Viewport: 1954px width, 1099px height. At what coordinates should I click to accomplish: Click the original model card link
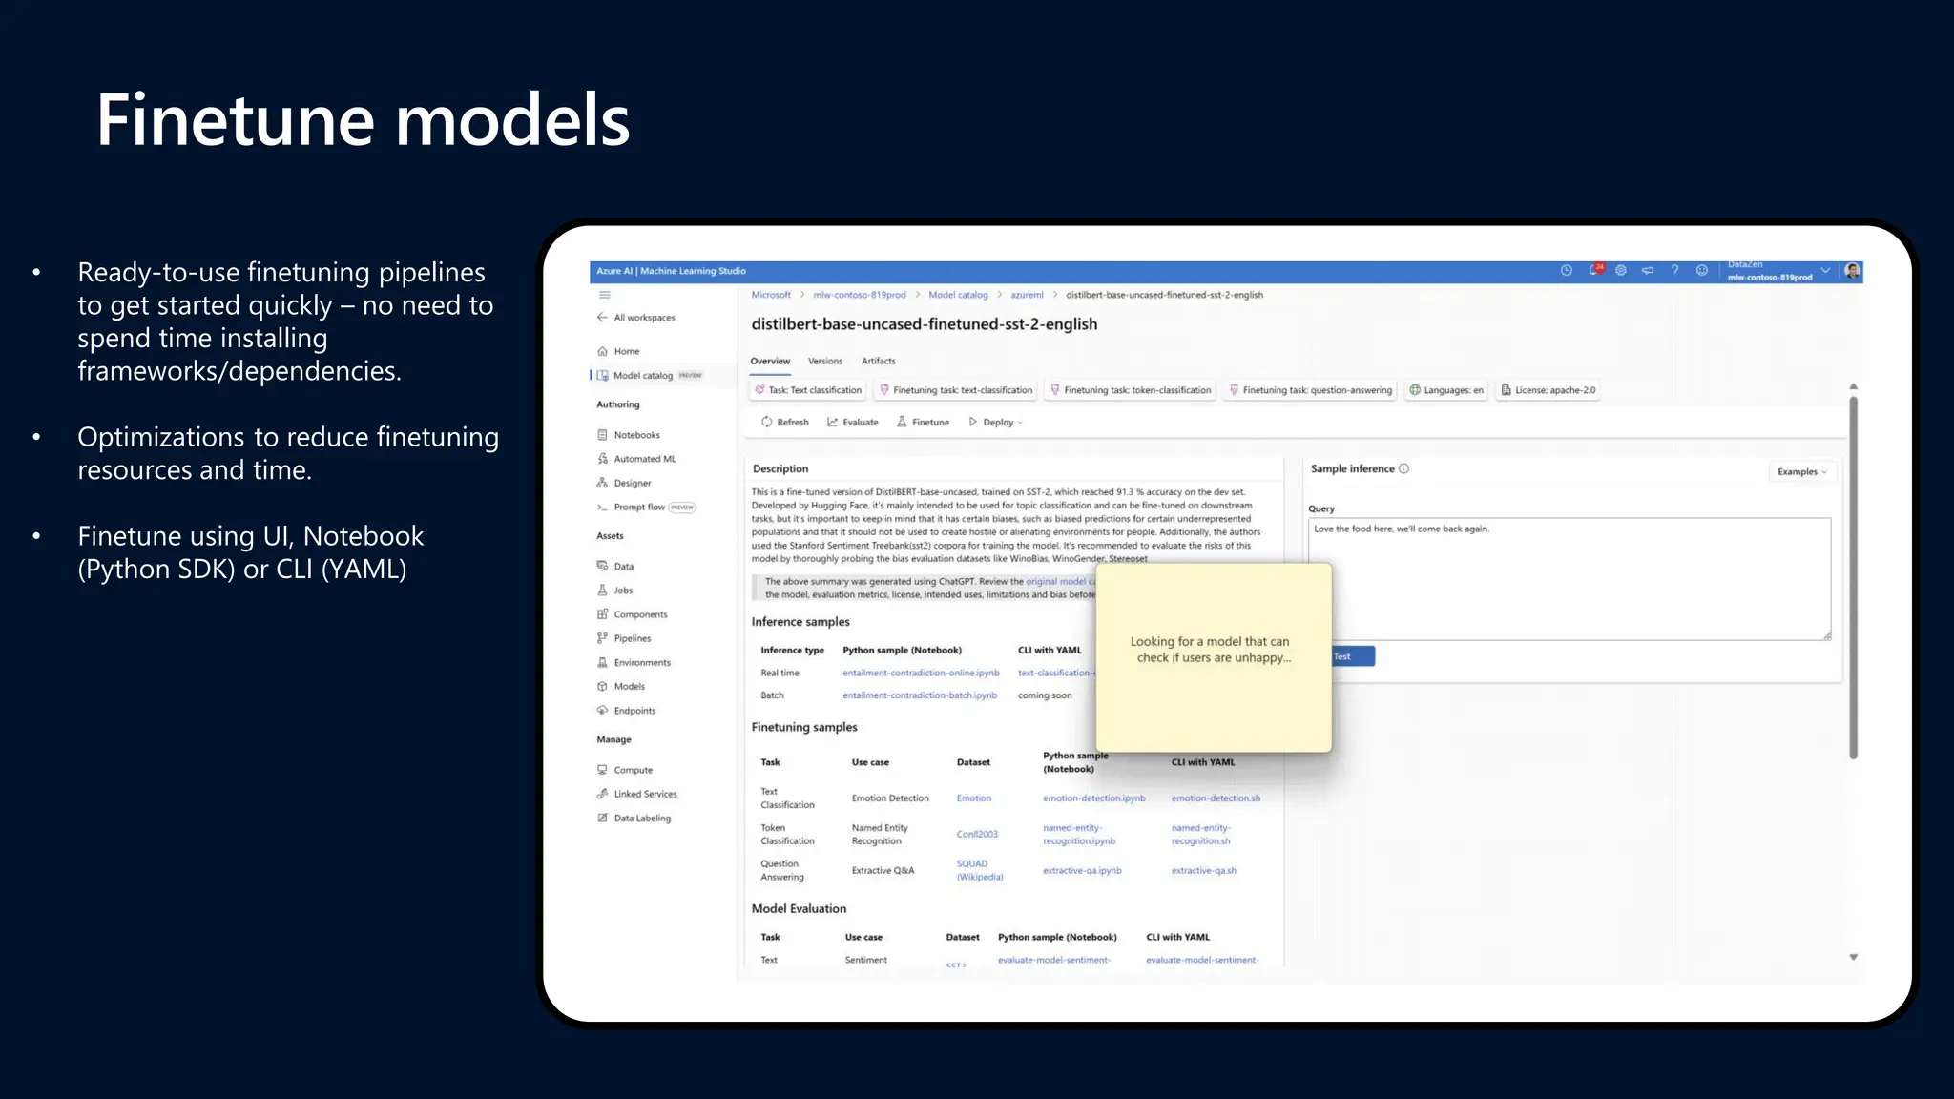point(1061,582)
